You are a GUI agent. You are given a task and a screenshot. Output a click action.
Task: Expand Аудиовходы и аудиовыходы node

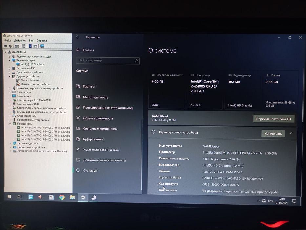10,56
